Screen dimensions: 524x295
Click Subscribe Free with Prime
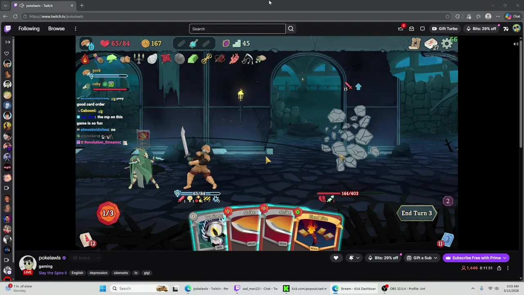[476, 258]
